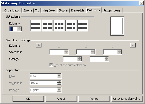145x104 pixels.
Task: Switch to the Organizator tab
Action: tap(12, 10)
